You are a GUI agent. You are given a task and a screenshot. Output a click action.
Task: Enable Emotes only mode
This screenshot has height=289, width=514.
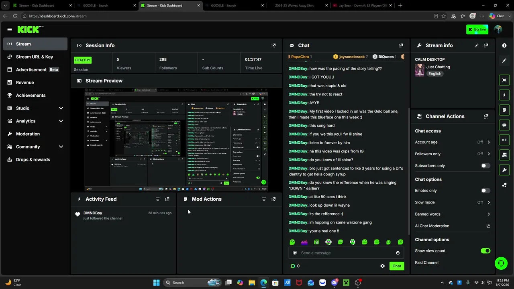coord(485,191)
